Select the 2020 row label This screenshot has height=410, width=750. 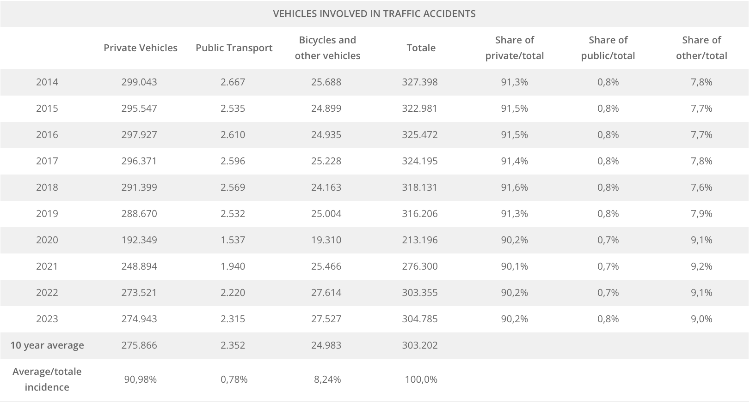(47, 240)
